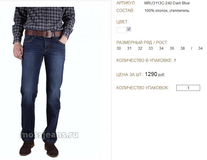Screen dimensions: 207x160
Task: Select size 32 in the size row
Action: (x=140, y=48)
